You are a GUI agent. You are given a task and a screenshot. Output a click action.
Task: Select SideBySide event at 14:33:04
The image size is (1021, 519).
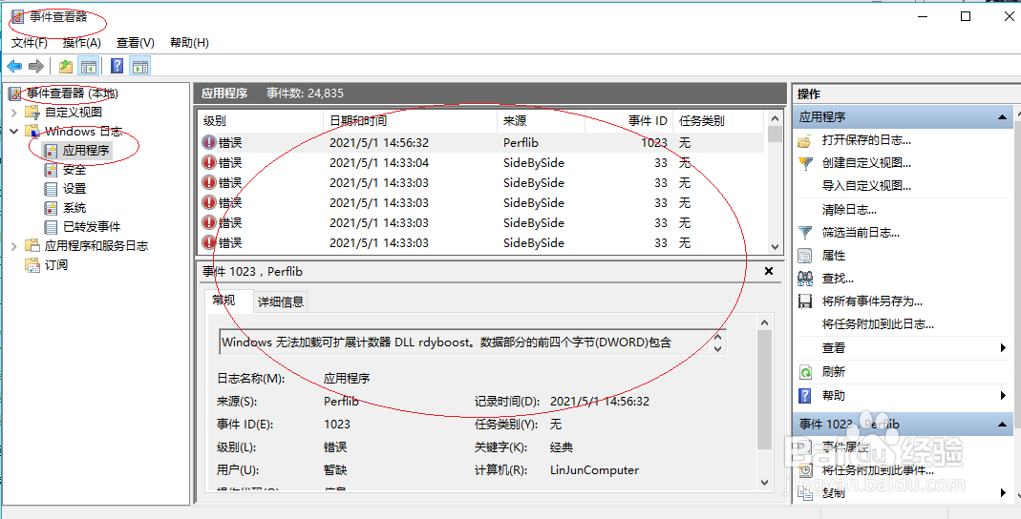point(481,162)
